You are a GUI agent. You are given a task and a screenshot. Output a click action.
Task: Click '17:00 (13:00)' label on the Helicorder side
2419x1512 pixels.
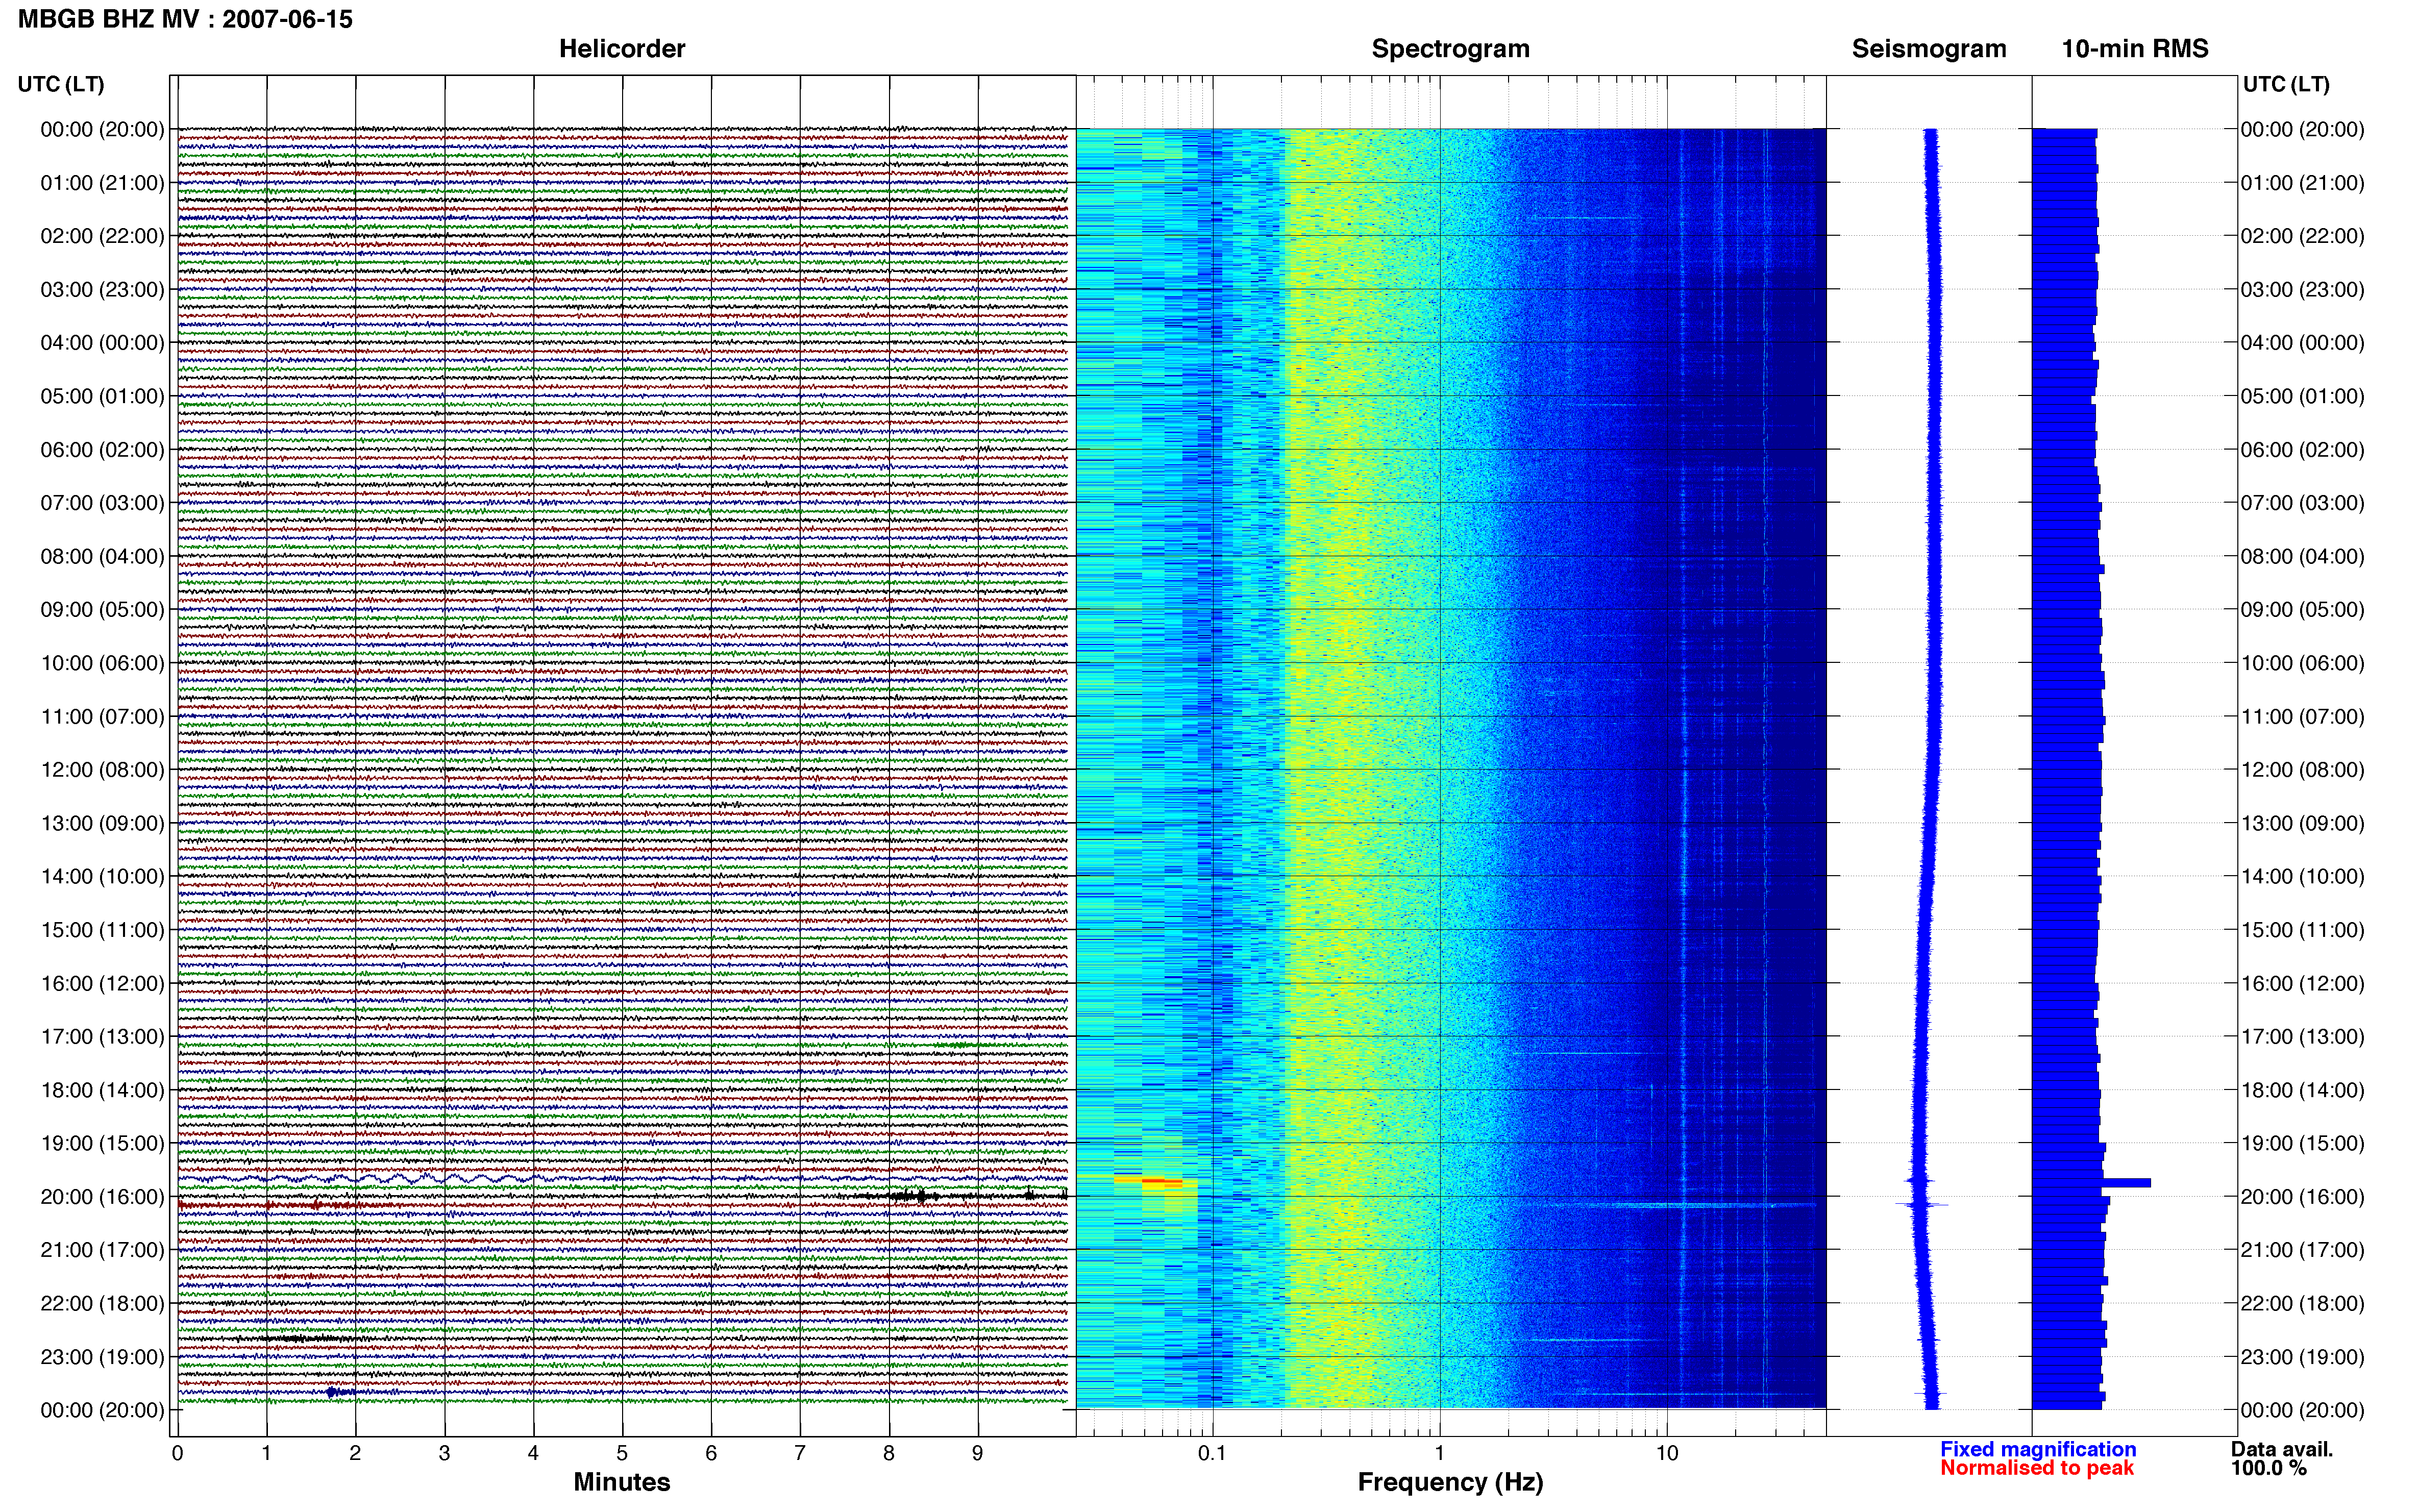[102, 1037]
